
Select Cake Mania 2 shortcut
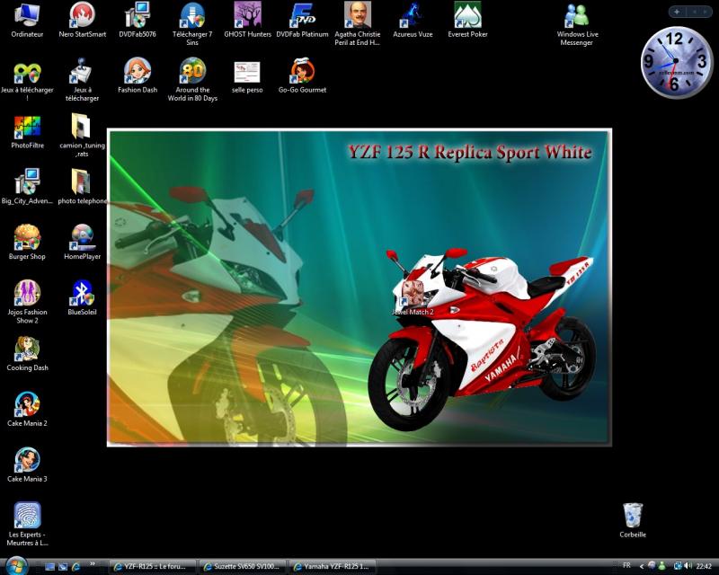[27, 409]
